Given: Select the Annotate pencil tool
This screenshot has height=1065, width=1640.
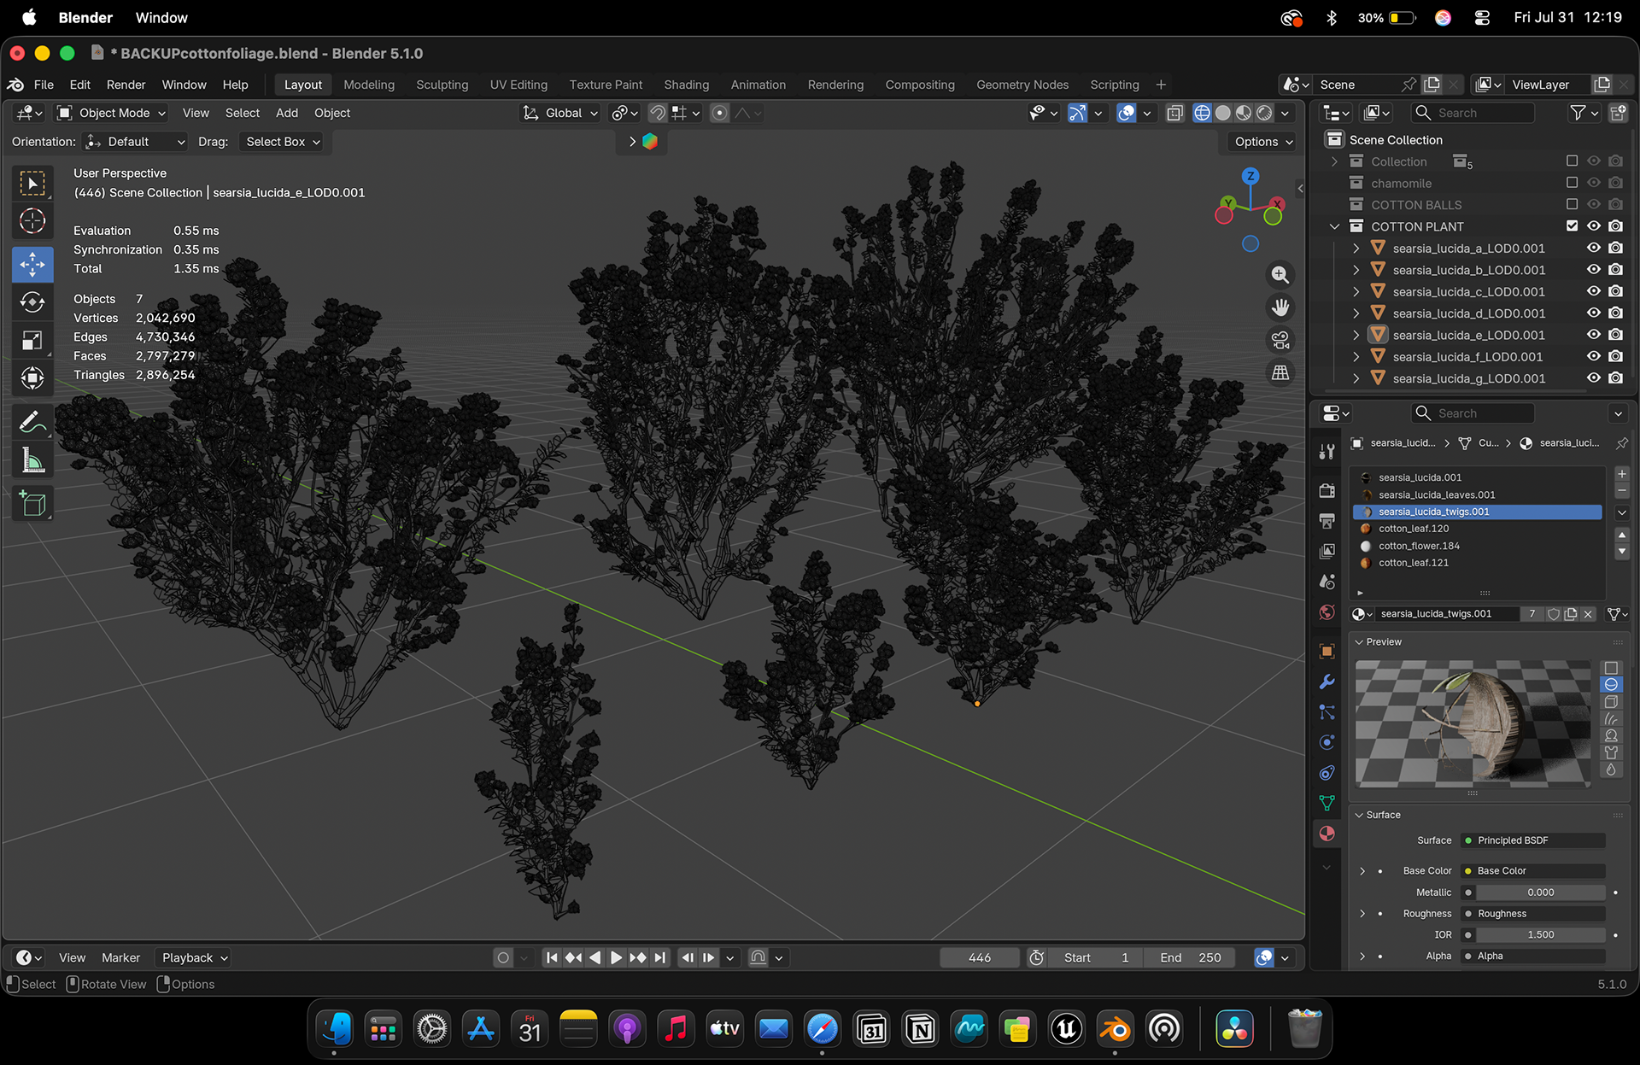Looking at the screenshot, I should tap(32, 422).
